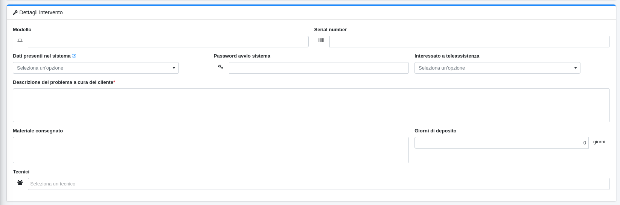Click into the Serial number input
This screenshot has width=620, height=205.
[x=469, y=42]
